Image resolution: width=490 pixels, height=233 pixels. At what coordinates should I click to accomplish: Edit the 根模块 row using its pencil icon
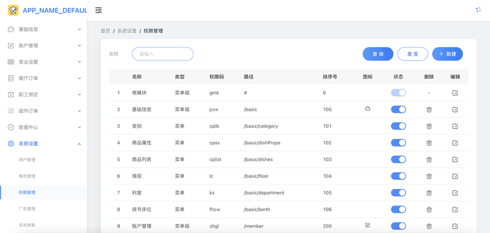[455, 92]
